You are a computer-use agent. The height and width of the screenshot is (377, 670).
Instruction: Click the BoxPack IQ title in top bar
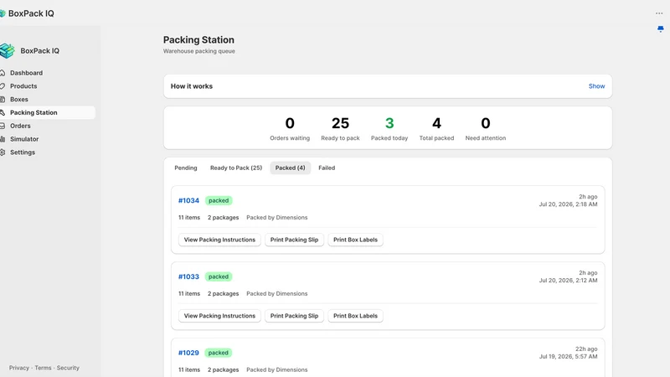point(31,13)
